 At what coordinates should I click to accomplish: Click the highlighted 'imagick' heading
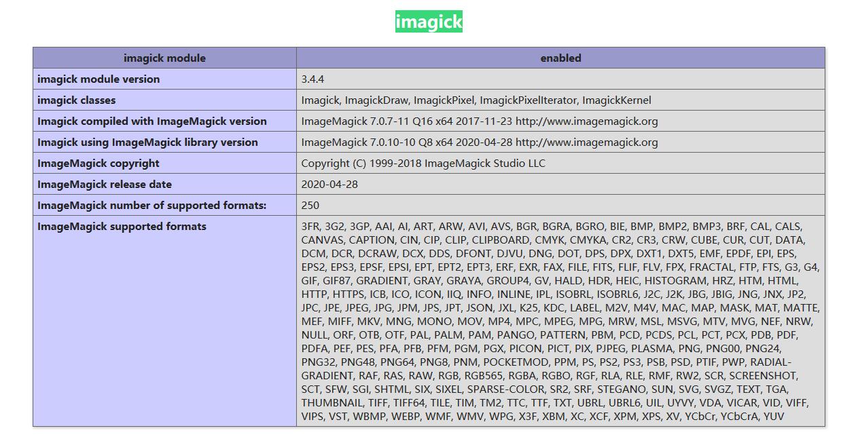click(429, 22)
